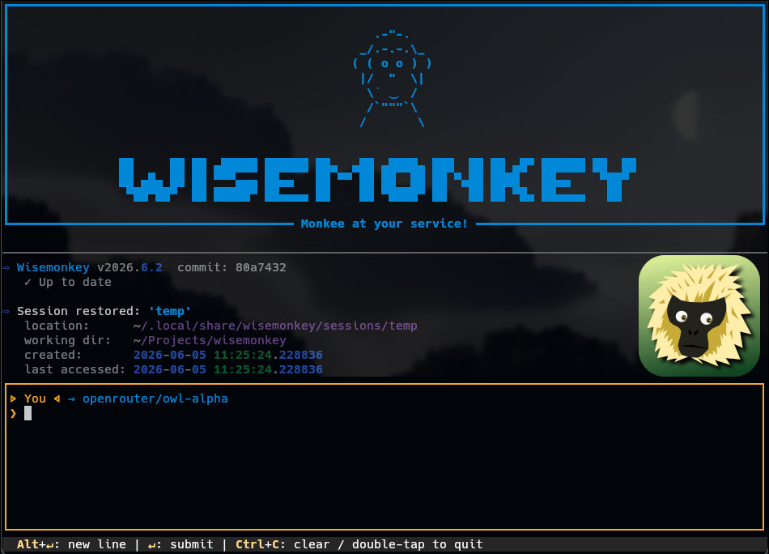Screen dimensions: 769x554
Task: Click the ASCII art monkey logo
Action: coord(392,79)
